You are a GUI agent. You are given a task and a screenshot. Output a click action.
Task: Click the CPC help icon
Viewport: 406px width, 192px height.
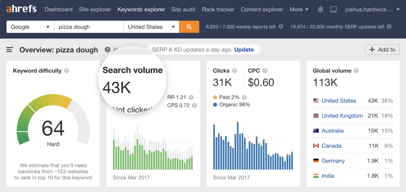coord(265,71)
